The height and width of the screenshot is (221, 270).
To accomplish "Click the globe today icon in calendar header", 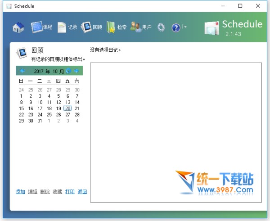I will (x=68, y=71).
